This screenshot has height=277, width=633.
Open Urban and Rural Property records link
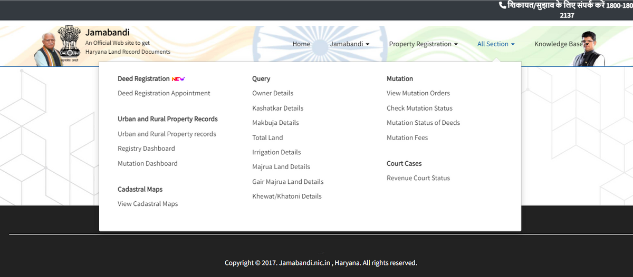(167, 134)
